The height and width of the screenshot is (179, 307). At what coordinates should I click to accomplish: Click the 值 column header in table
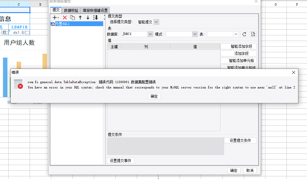click(195, 47)
